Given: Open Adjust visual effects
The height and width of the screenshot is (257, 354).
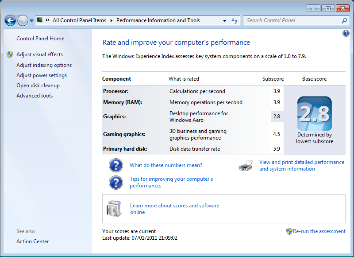Looking at the screenshot, I should [x=39, y=55].
